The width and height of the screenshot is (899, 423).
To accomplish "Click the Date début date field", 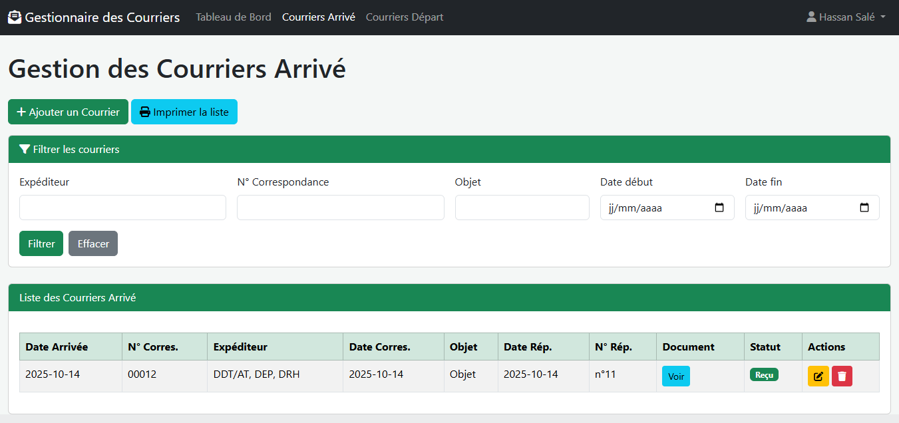I will coord(667,208).
